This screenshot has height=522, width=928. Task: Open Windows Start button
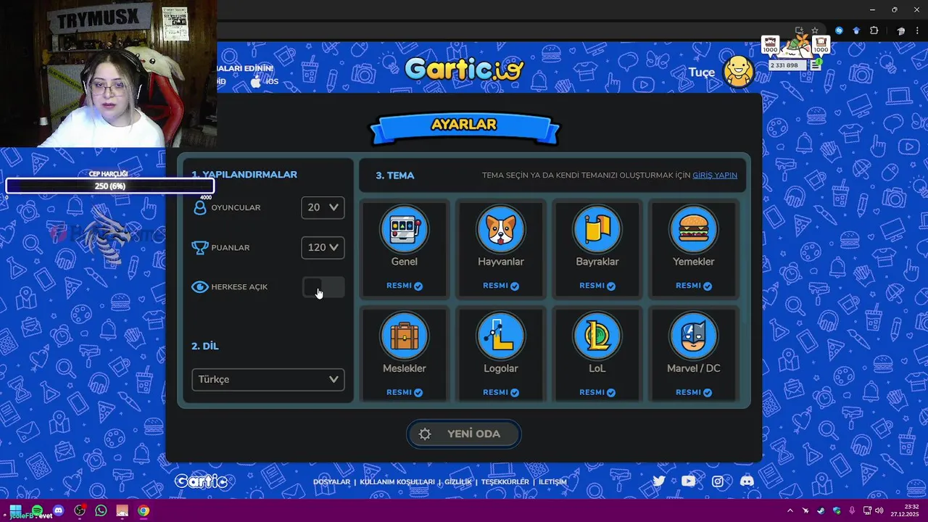(x=14, y=510)
